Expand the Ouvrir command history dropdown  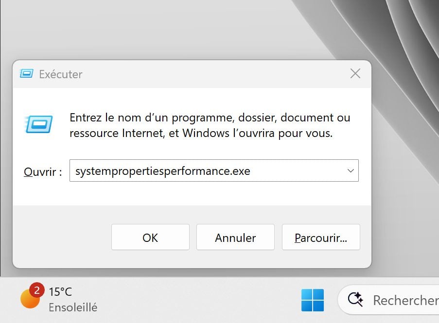coord(350,170)
